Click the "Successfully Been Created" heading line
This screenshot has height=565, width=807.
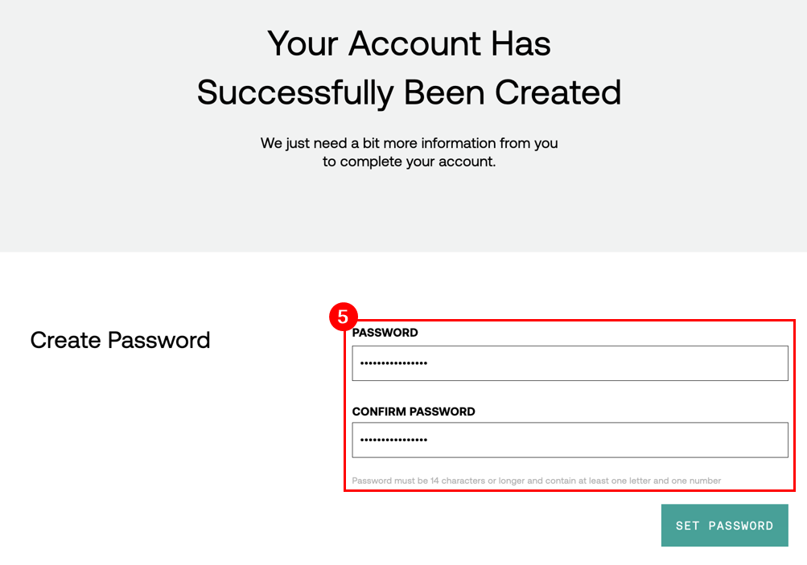409,92
